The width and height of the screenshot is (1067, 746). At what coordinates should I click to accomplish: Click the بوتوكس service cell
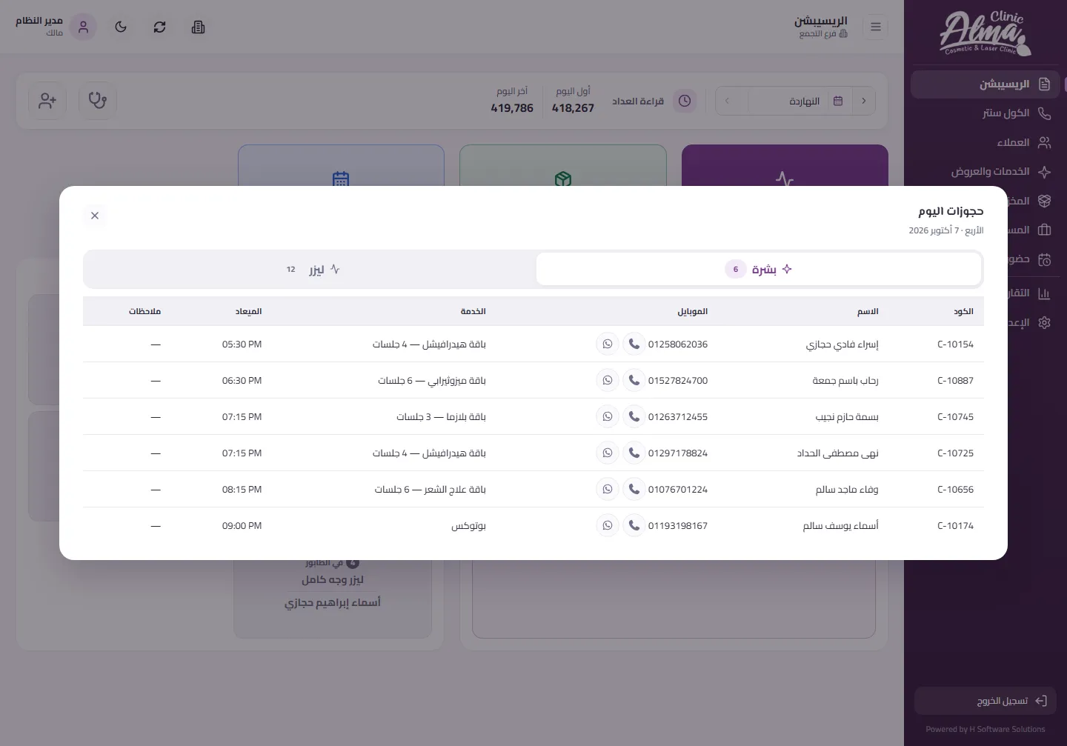tap(469, 526)
